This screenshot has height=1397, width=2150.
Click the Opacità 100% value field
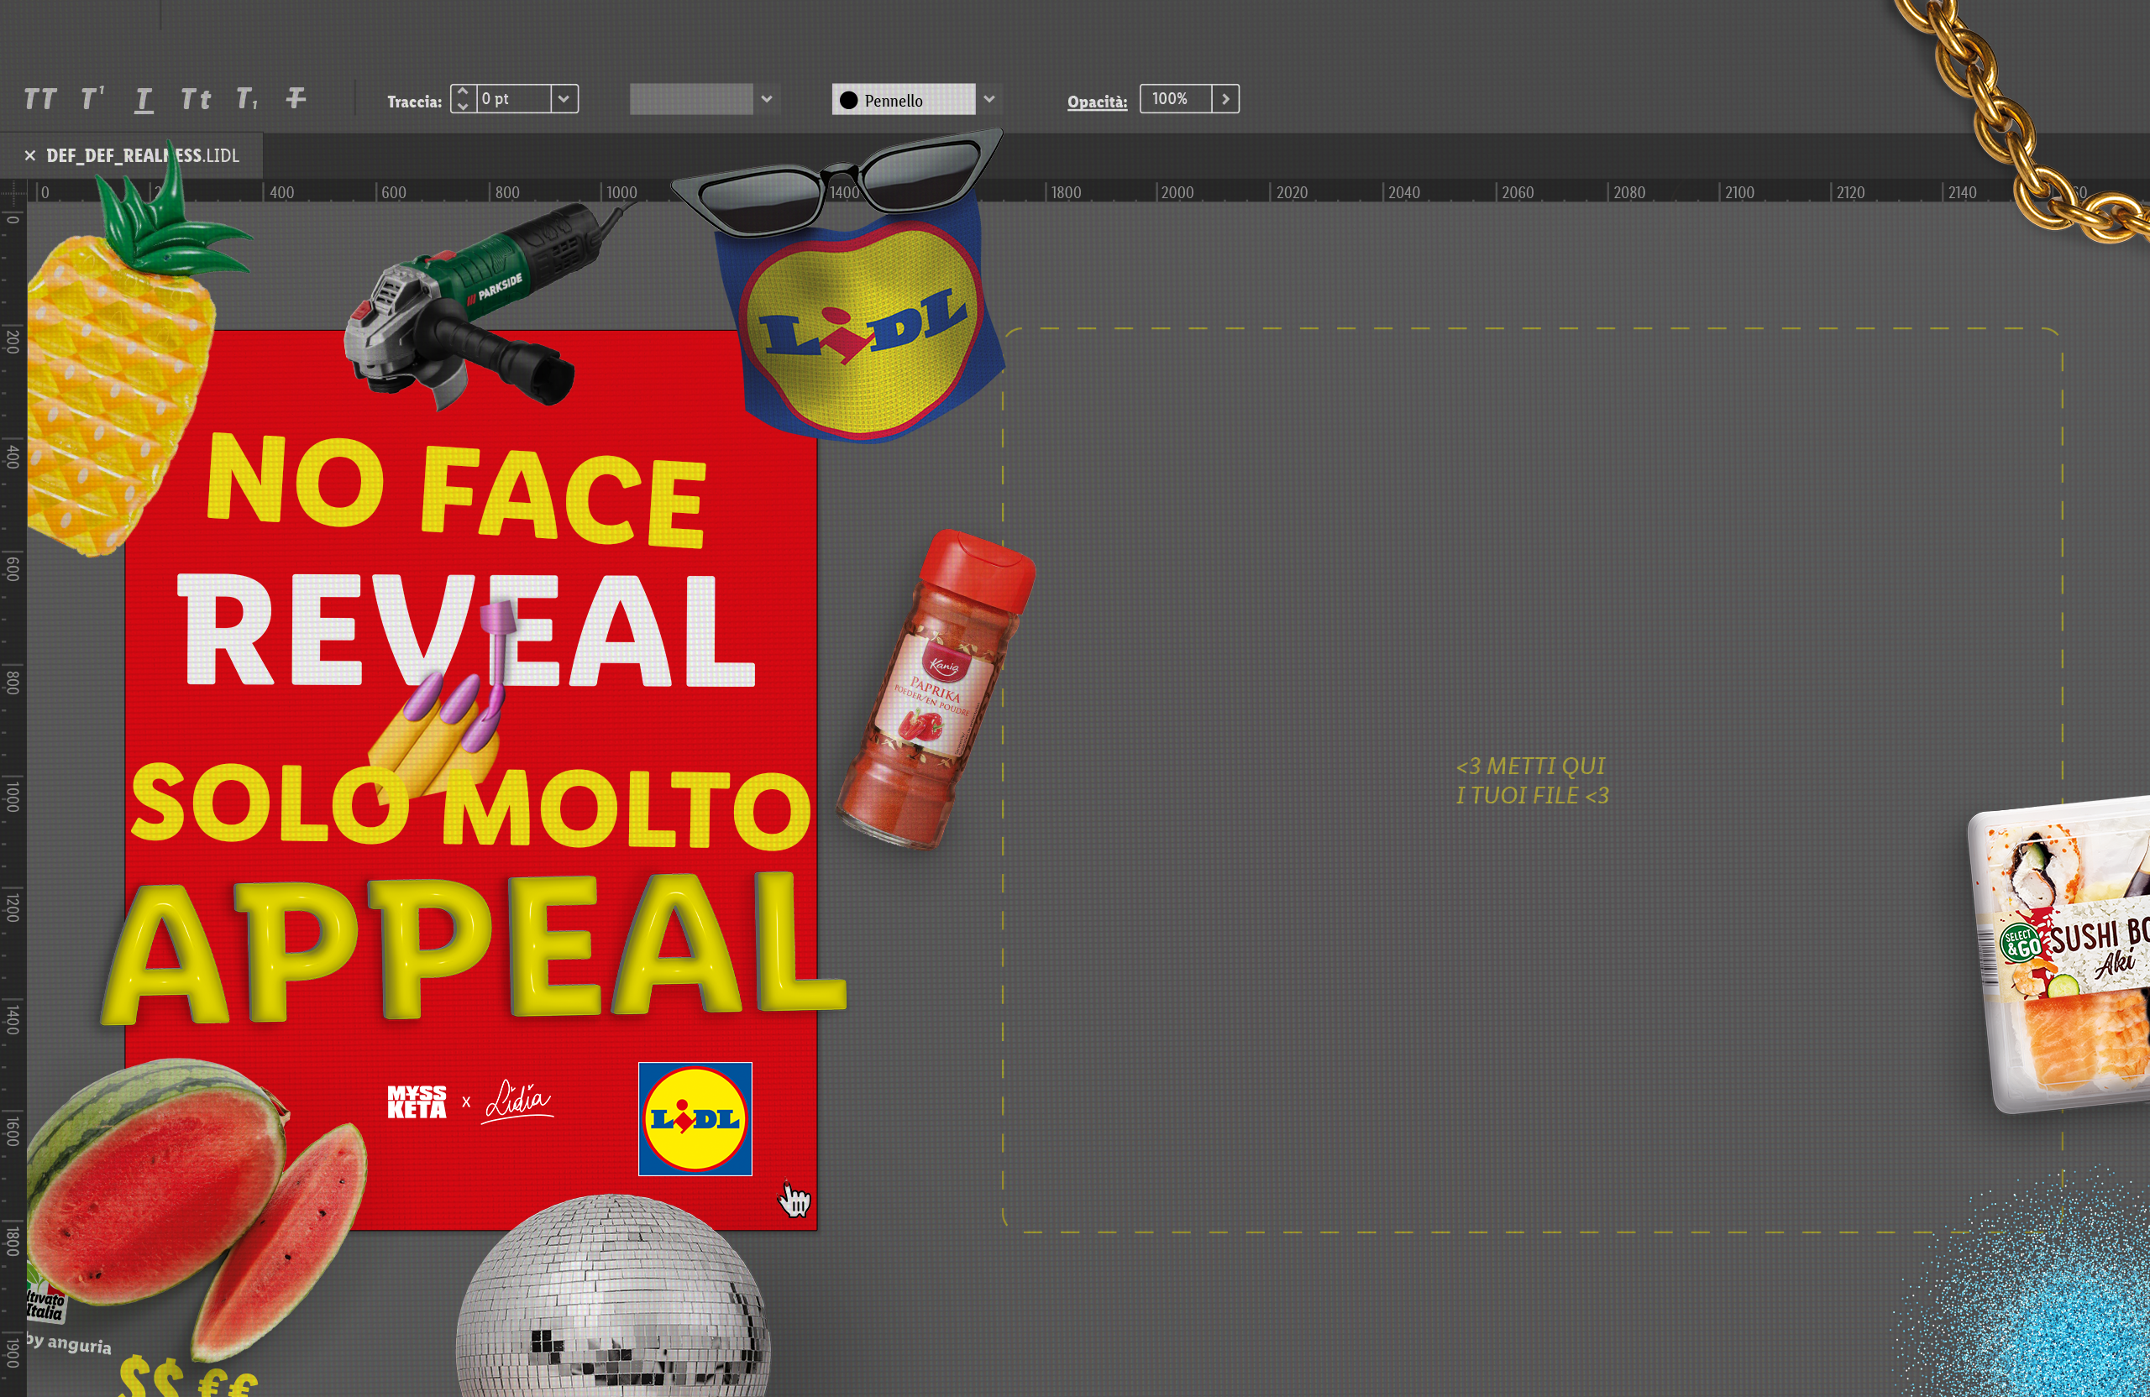[1175, 98]
